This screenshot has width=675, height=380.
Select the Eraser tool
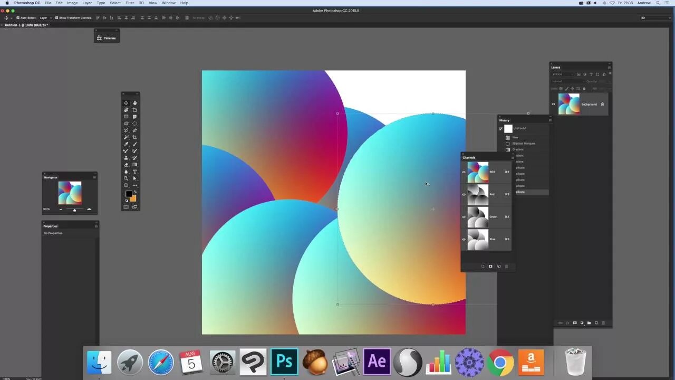pos(126,165)
